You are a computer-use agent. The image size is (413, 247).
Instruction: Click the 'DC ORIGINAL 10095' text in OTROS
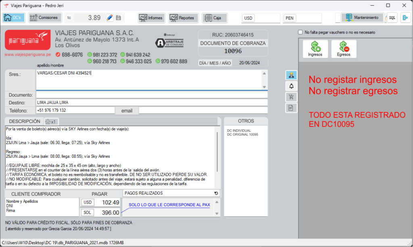pos(242,135)
